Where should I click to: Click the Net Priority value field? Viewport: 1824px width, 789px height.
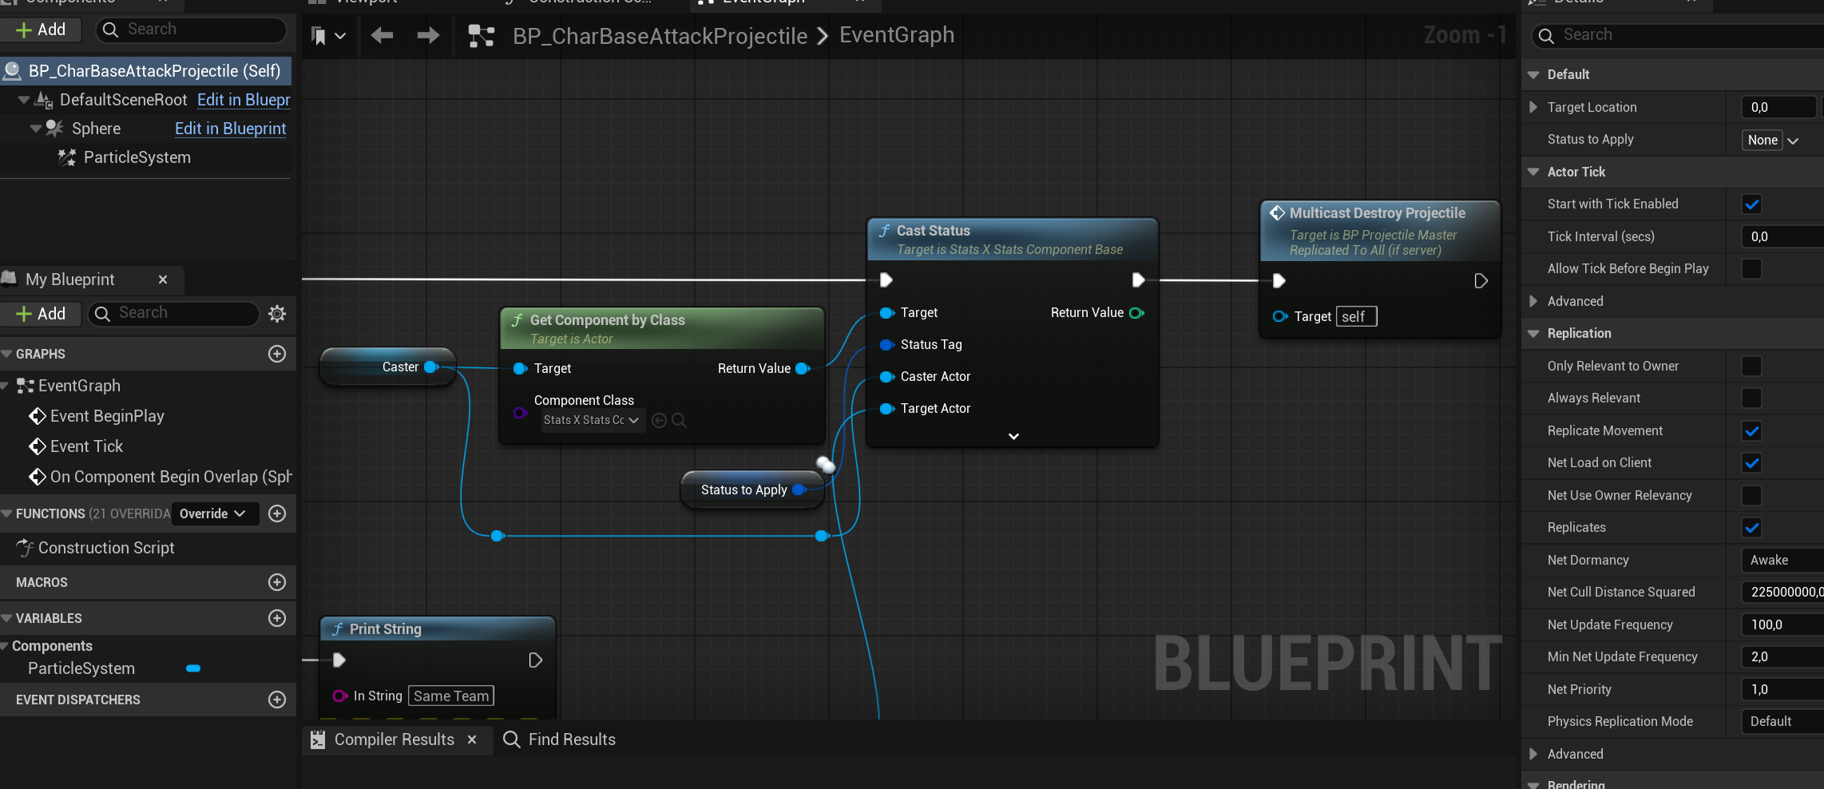pyautogui.click(x=1781, y=689)
